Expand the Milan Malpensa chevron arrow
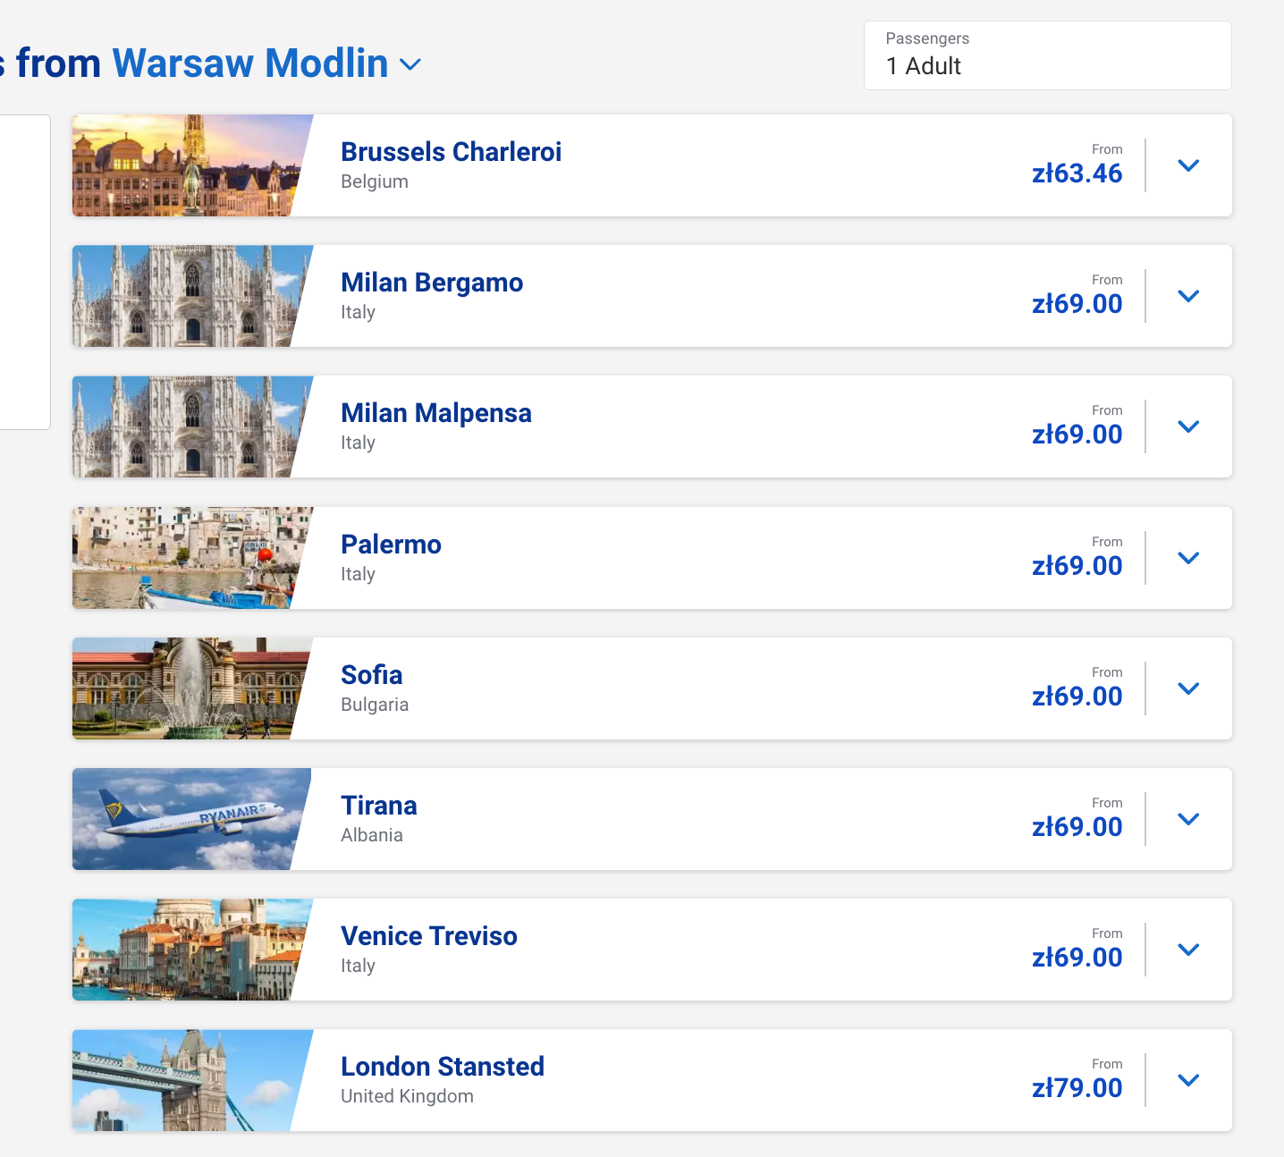 coord(1188,426)
